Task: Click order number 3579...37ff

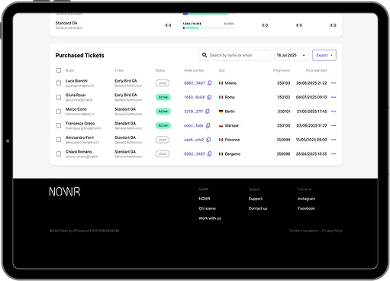Action: click(x=193, y=111)
